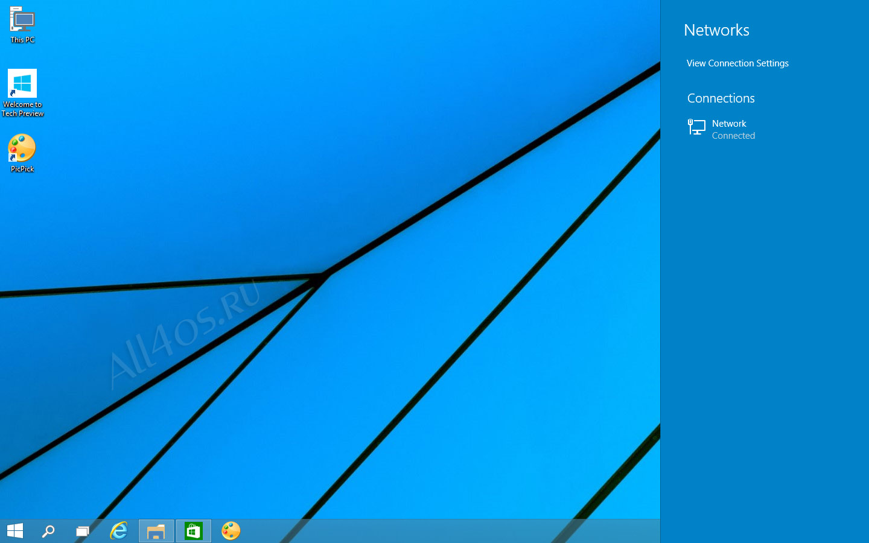Select the PicPick desktop shortcut
This screenshot has height=543, width=869.
(x=22, y=153)
